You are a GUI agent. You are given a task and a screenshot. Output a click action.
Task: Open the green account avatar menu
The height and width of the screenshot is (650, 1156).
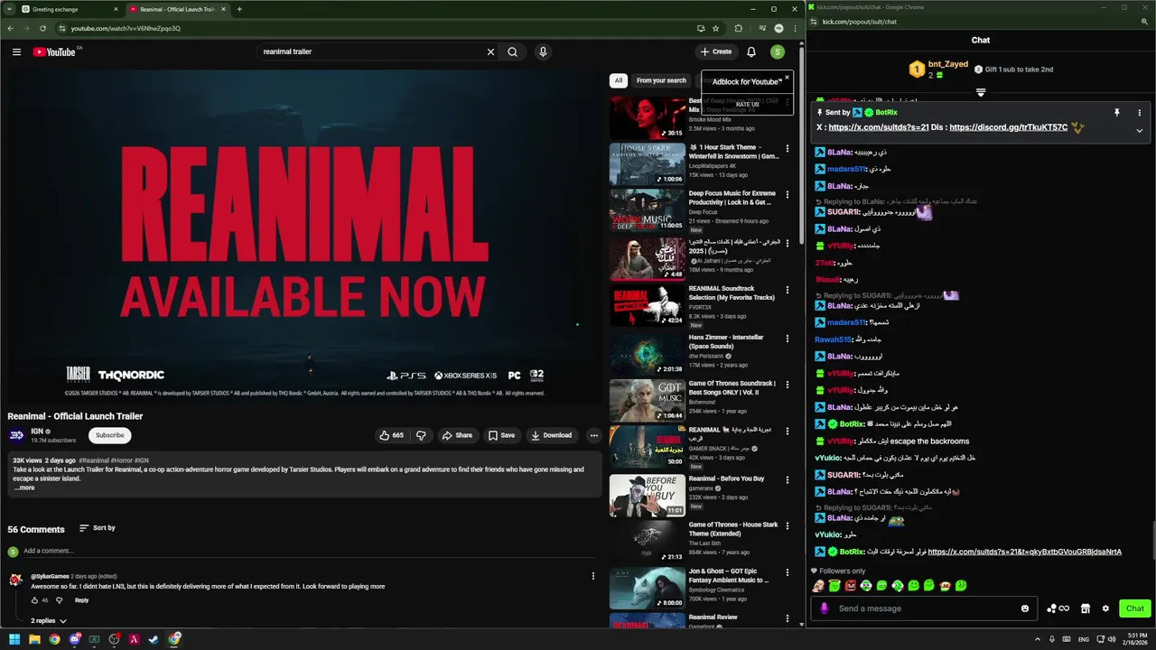click(x=778, y=51)
